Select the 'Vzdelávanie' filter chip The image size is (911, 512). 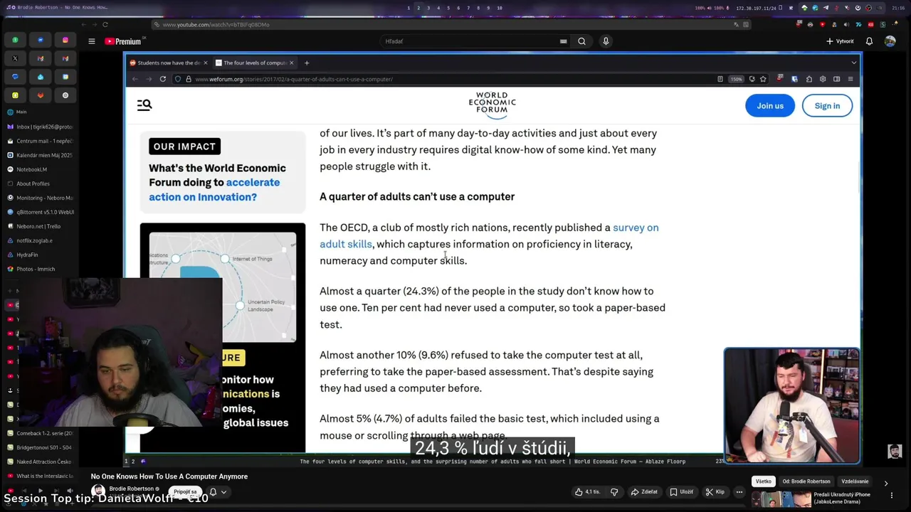coord(855,481)
